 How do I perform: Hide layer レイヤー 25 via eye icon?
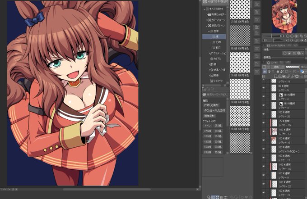click(x=264, y=114)
